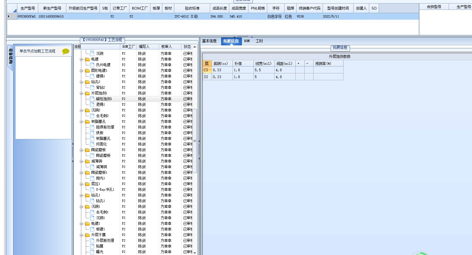Click document icon of 烘板 step
The width and height of the screenshot is (472, 255).
tap(92, 133)
